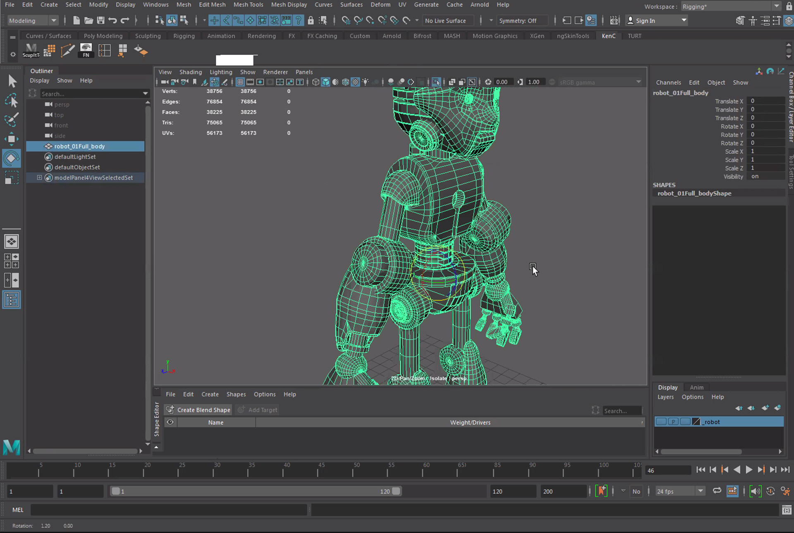794x533 pixels.
Task: Open the Modeling menu set dropdown
Action: [33, 20]
